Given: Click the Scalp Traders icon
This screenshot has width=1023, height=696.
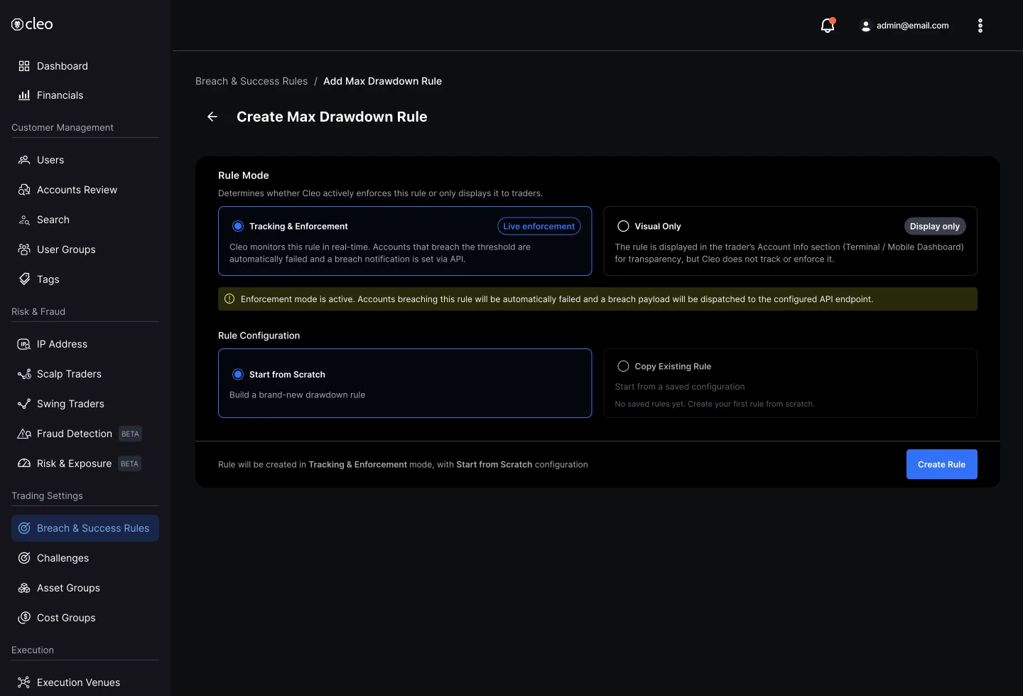Looking at the screenshot, I should click(x=24, y=374).
